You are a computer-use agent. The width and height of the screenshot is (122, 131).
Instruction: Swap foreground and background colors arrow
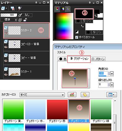(x=96, y=16)
